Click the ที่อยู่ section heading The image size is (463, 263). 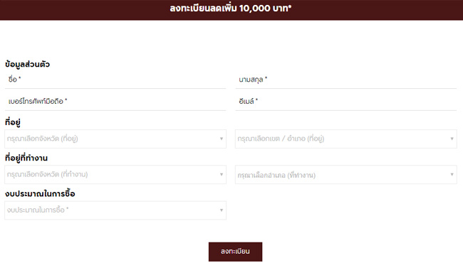tap(13, 122)
